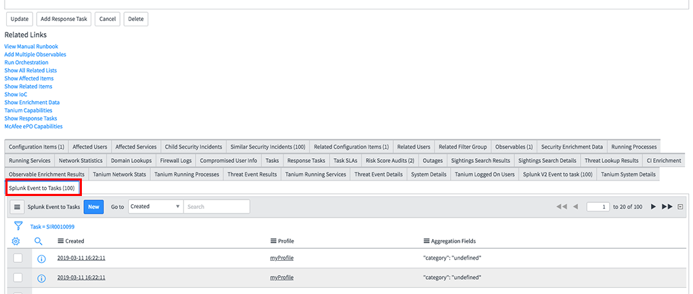Go to the first page of results

tap(562, 207)
